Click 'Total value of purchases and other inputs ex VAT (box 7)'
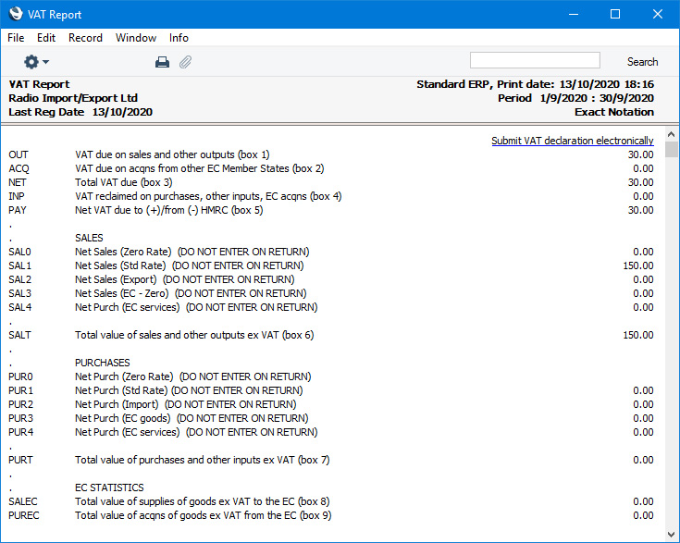Viewport: 680px width, 543px height. pyautogui.click(x=202, y=460)
